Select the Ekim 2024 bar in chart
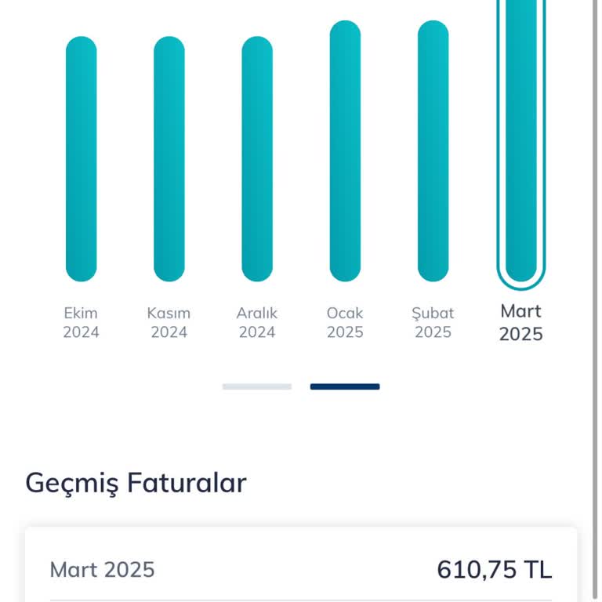 [x=81, y=159]
